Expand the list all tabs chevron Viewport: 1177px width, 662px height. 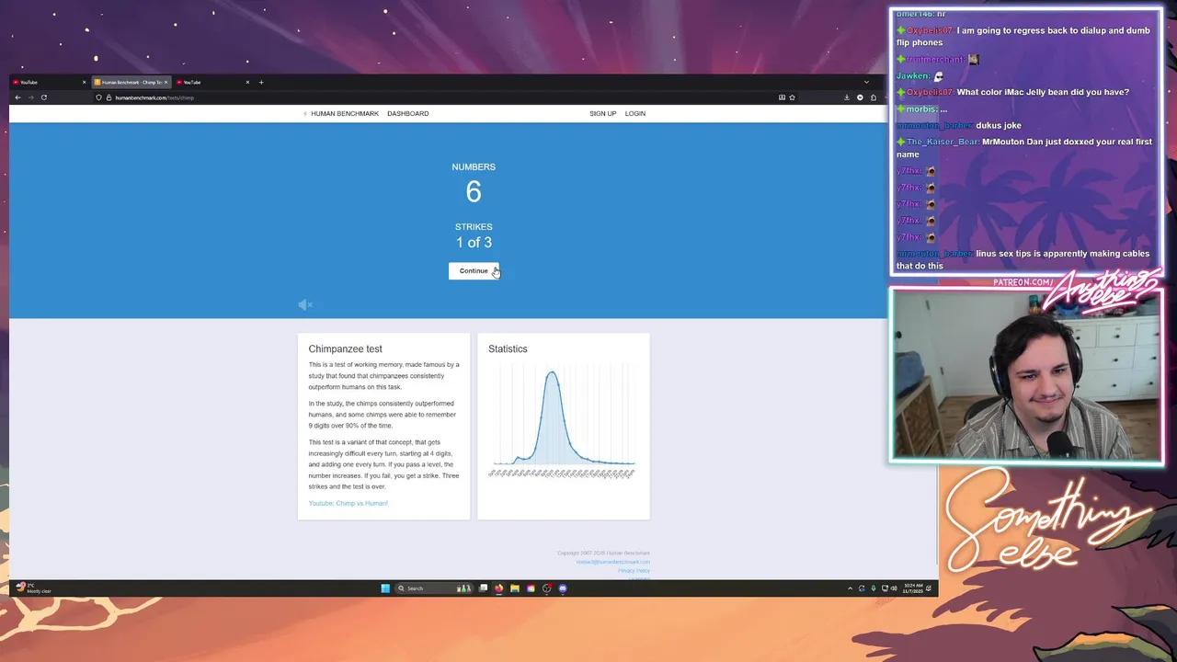(866, 82)
